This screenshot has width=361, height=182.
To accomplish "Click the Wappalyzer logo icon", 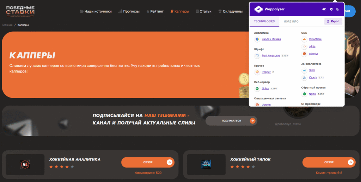I will (259, 9).
